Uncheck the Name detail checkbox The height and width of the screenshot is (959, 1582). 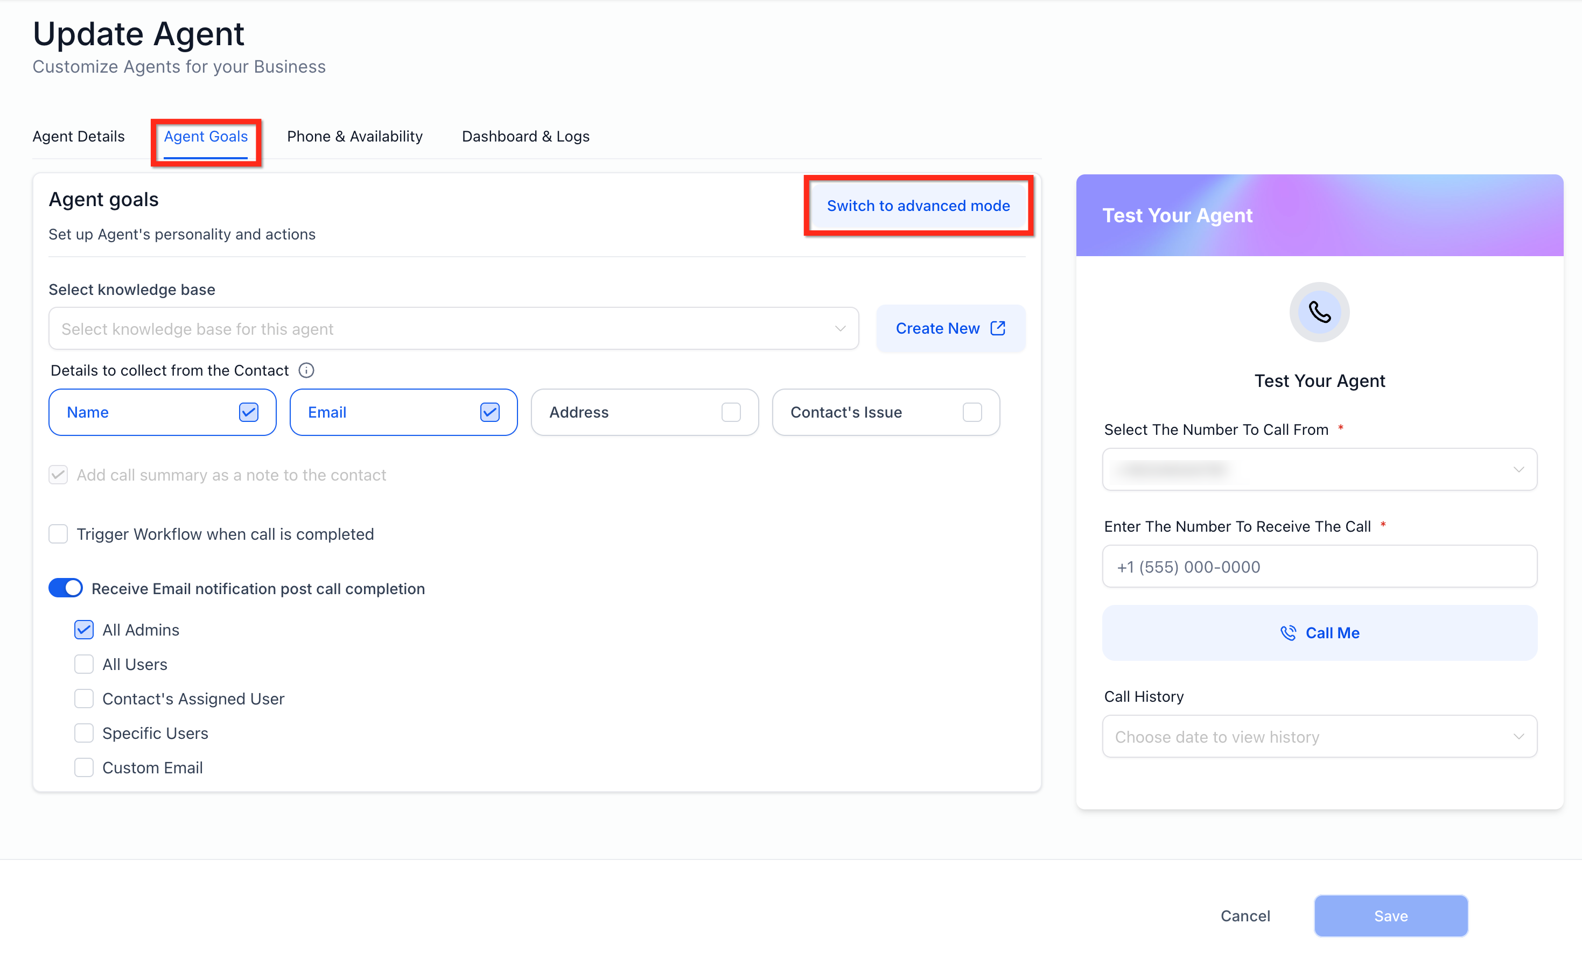coord(248,412)
